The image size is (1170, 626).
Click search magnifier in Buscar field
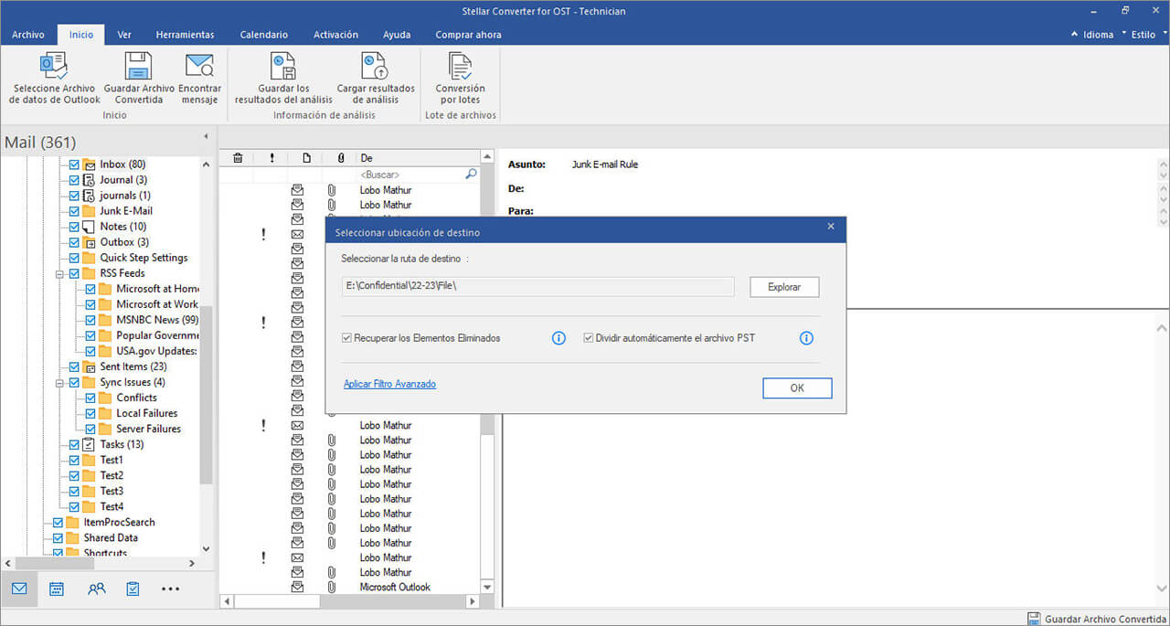(471, 174)
